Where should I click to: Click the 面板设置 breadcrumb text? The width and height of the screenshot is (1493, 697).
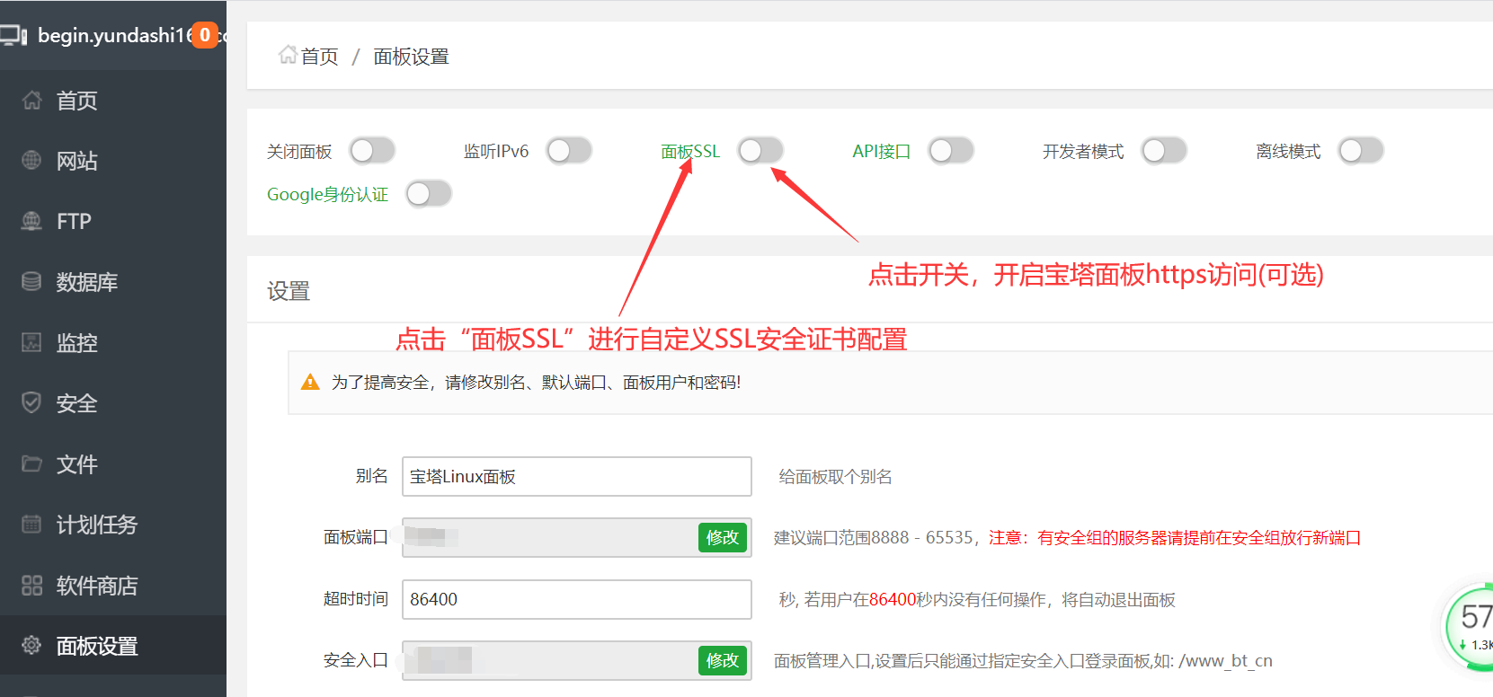(411, 57)
